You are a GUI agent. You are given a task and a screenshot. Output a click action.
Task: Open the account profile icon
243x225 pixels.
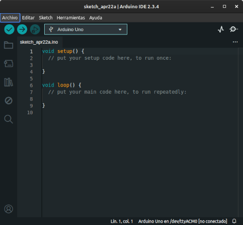point(9,209)
